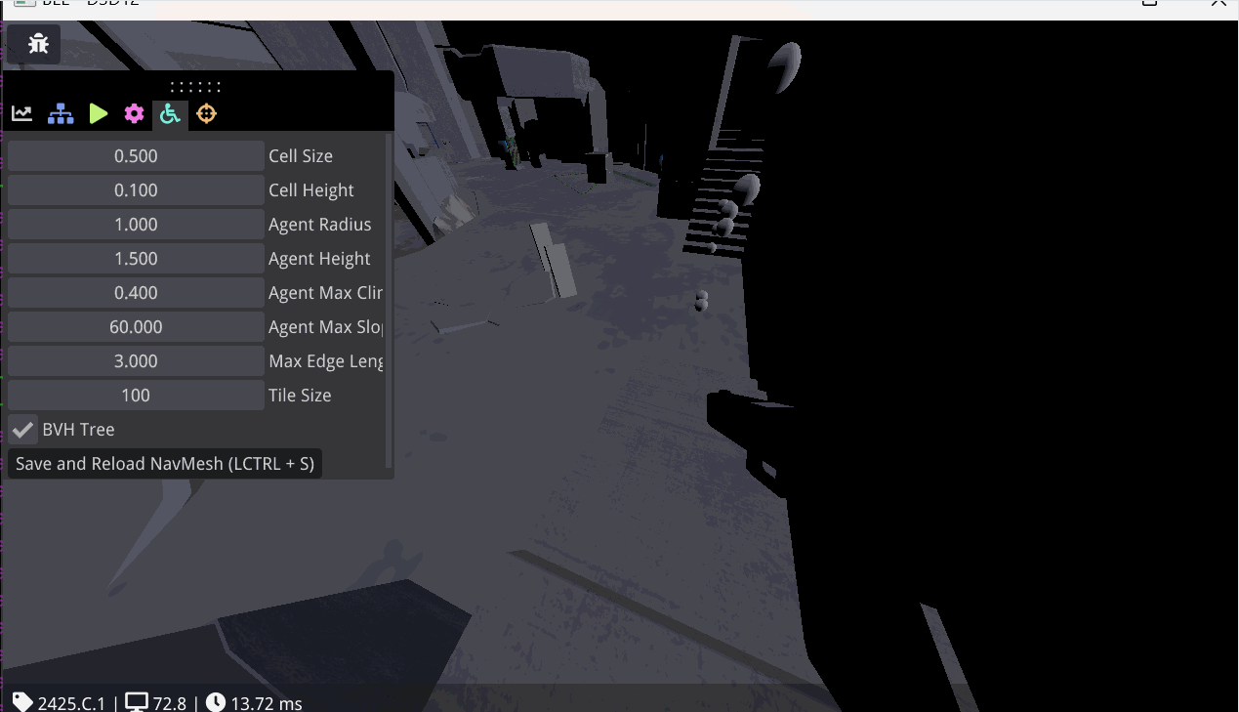Image resolution: width=1239 pixels, height=712 pixels.
Task: Switch to the play tab
Action: tap(98, 112)
